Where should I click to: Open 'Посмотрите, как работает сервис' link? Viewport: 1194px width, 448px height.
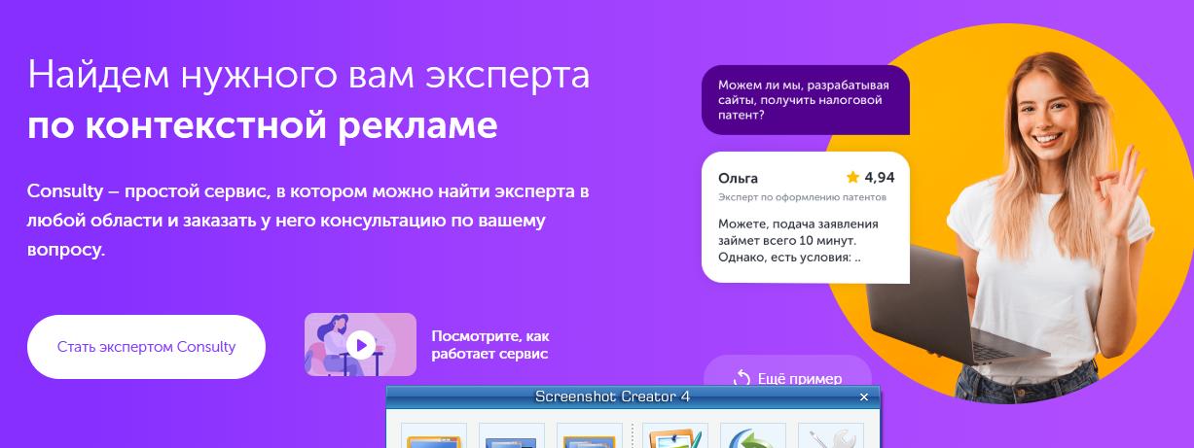[x=489, y=345]
